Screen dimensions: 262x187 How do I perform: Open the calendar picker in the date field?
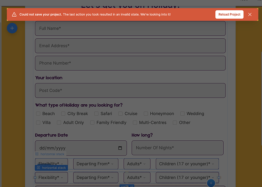tap(120, 148)
